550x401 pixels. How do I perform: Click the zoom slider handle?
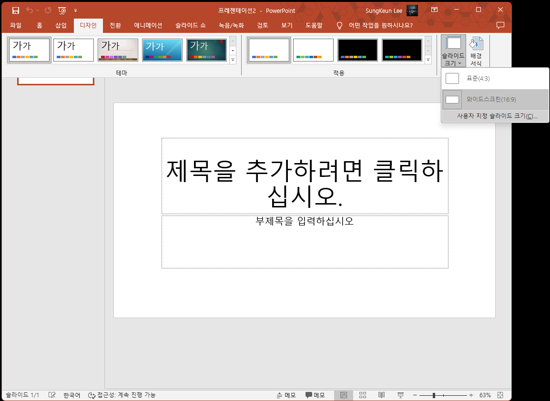click(x=434, y=395)
